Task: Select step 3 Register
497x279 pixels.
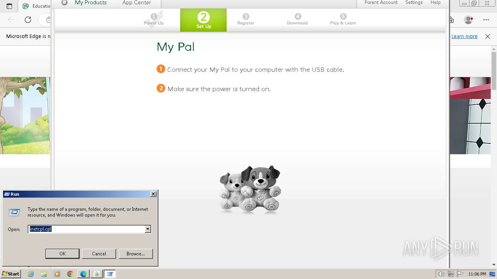Action: 246,20
